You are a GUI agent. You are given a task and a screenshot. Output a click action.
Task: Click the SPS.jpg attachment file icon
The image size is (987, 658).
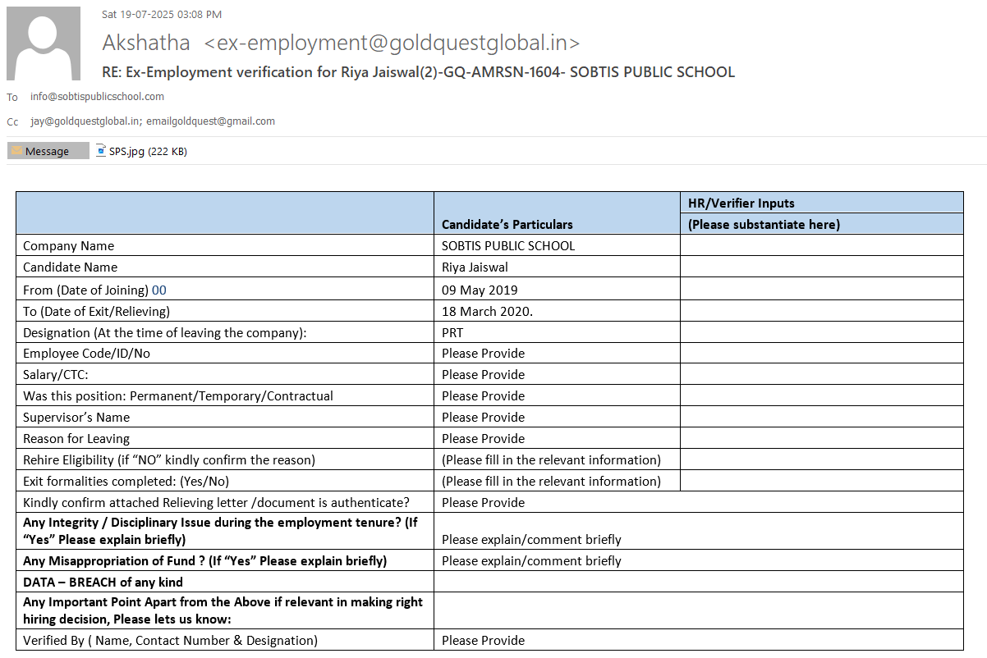[101, 151]
